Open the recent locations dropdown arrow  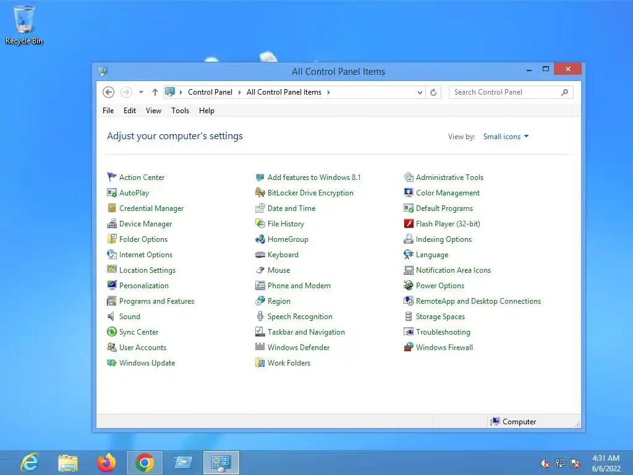coord(141,92)
